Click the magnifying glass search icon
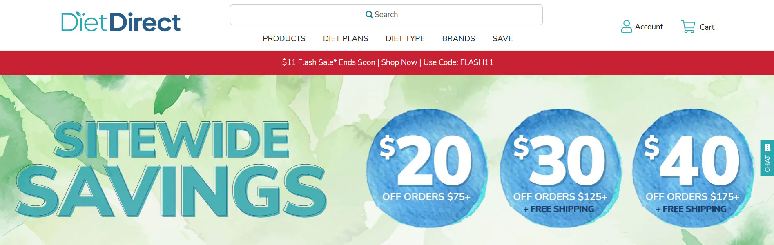 click(x=369, y=15)
